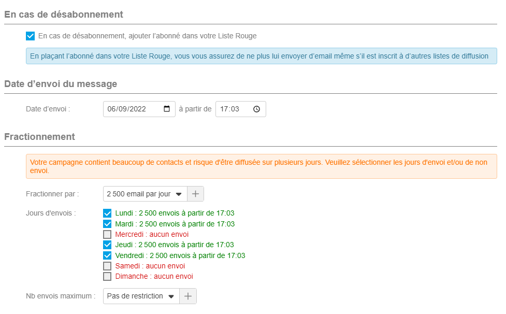The height and width of the screenshot is (314, 506).
Task: Click the Mercredi aucun envoi label
Action: tap(152, 234)
